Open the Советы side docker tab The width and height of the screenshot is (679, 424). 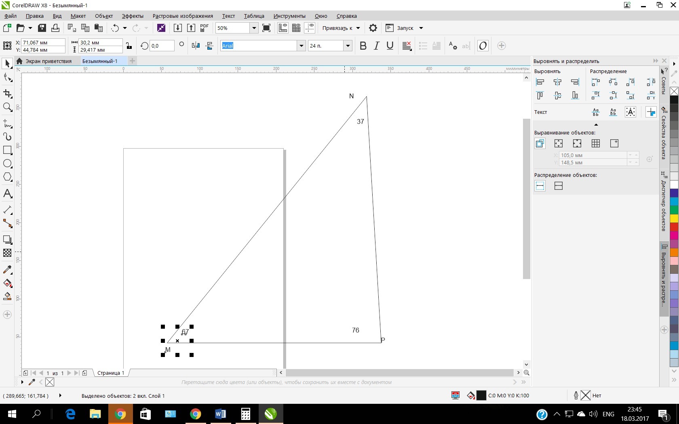tap(664, 81)
